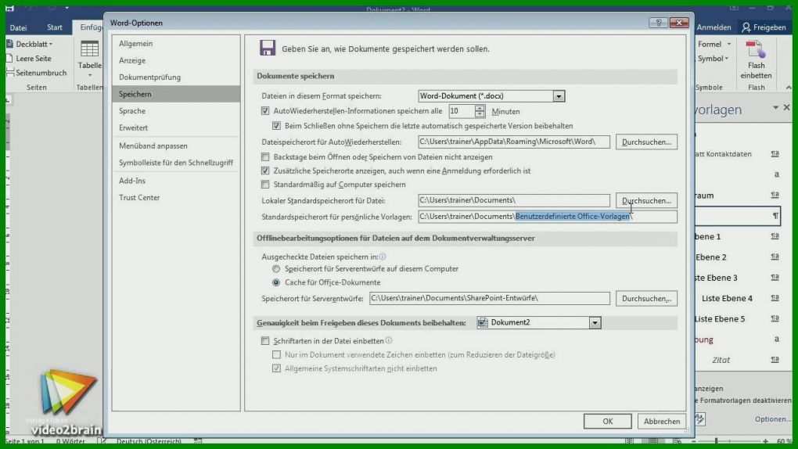Click the Abbrechen button
Viewport: 798px width, 449px height.
click(x=662, y=422)
